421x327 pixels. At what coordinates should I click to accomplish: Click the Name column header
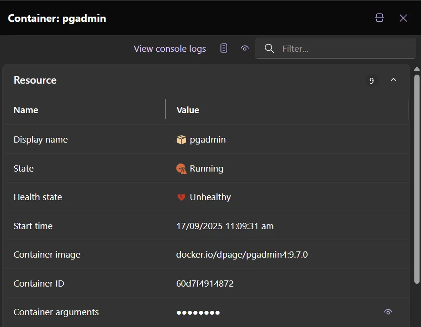26,110
